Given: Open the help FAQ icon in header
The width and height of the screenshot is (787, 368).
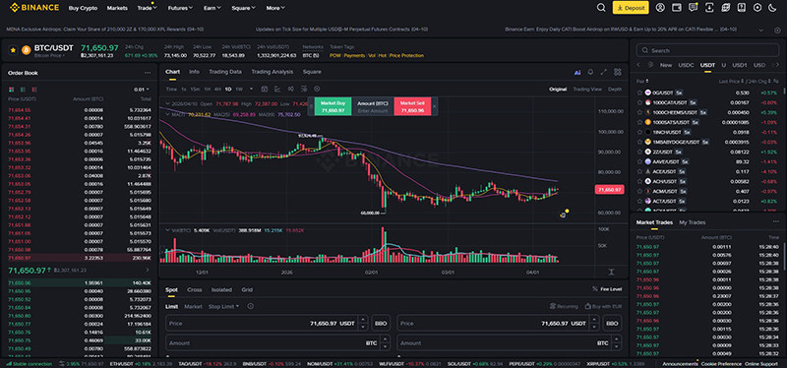Looking at the screenshot, I should click(x=742, y=8).
